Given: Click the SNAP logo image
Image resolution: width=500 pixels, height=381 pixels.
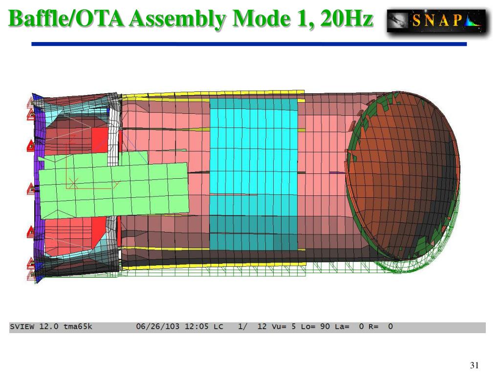Looking at the screenshot, I should pos(436,21).
